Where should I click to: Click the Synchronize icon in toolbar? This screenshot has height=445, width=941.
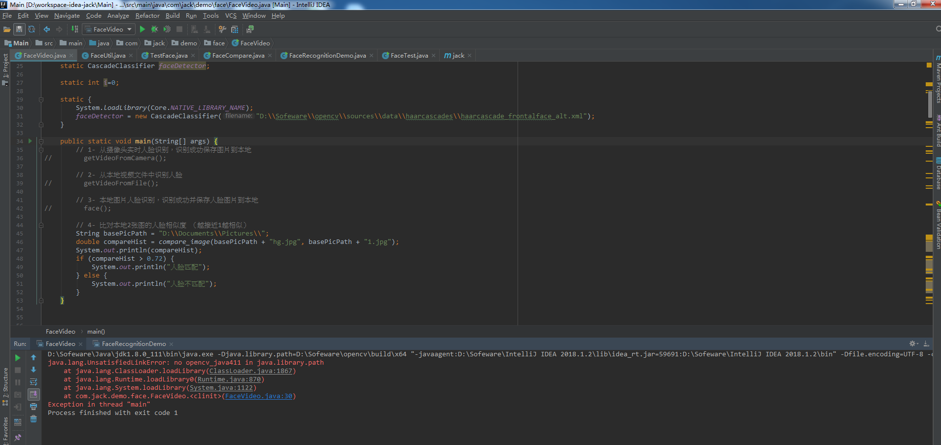[x=32, y=30]
